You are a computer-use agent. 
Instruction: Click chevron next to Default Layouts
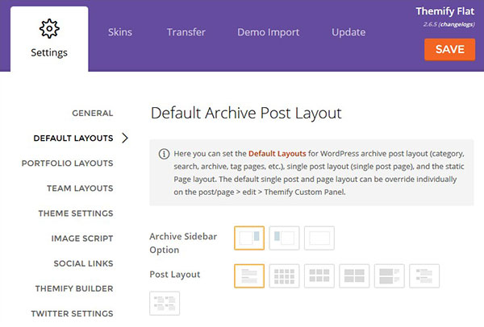[x=125, y=138]
